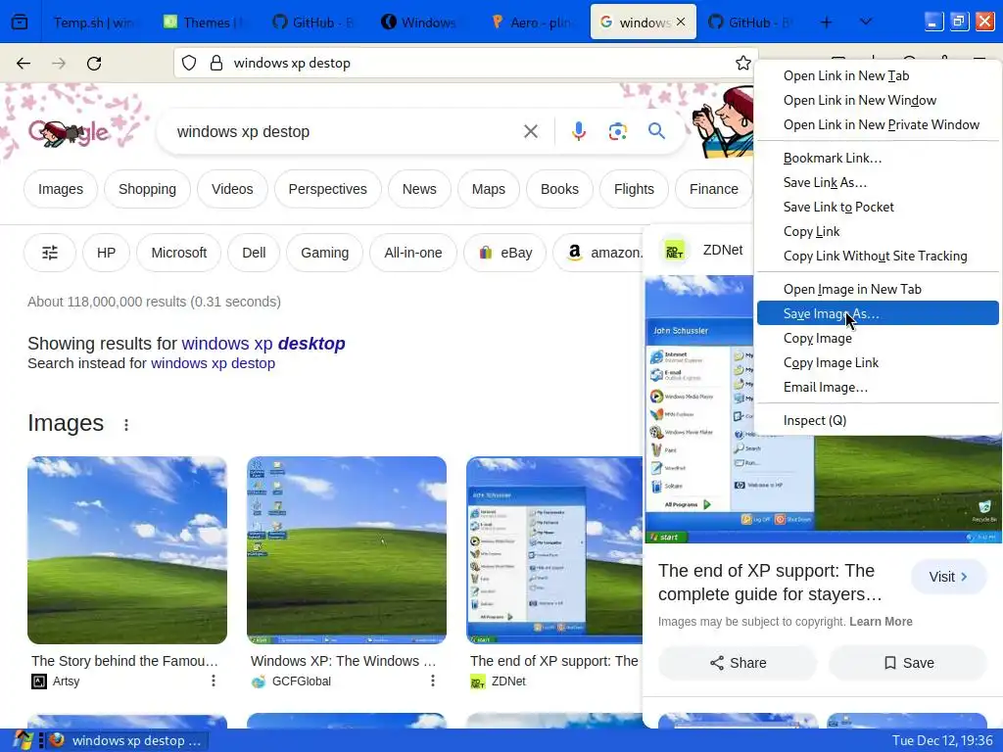Select Save Image As menu entry

pos(878,313)
